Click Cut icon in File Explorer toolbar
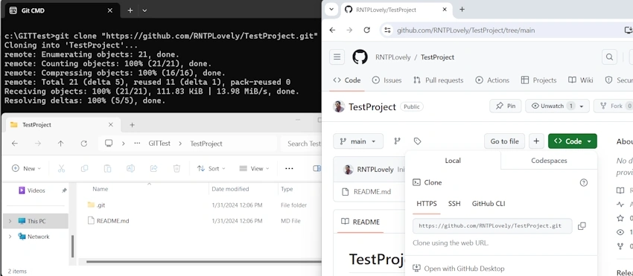This screenshot has width=633, height=276. point(61,168)
